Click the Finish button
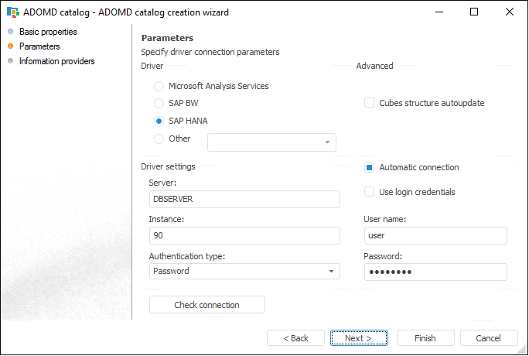529x356 pixels. click(425, 338)
